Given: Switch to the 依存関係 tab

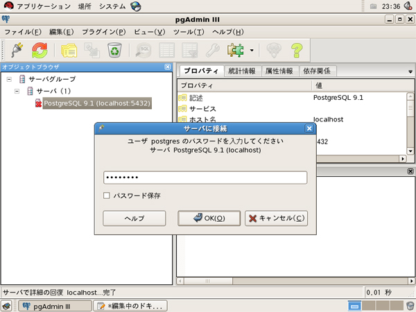Looking at the screenshot, I should click(317, 71).
